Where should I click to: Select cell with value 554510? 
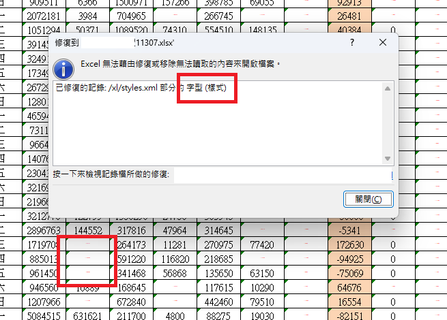click(x=218, y=29)
